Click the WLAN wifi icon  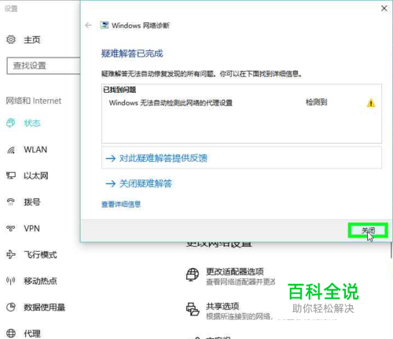11,150
